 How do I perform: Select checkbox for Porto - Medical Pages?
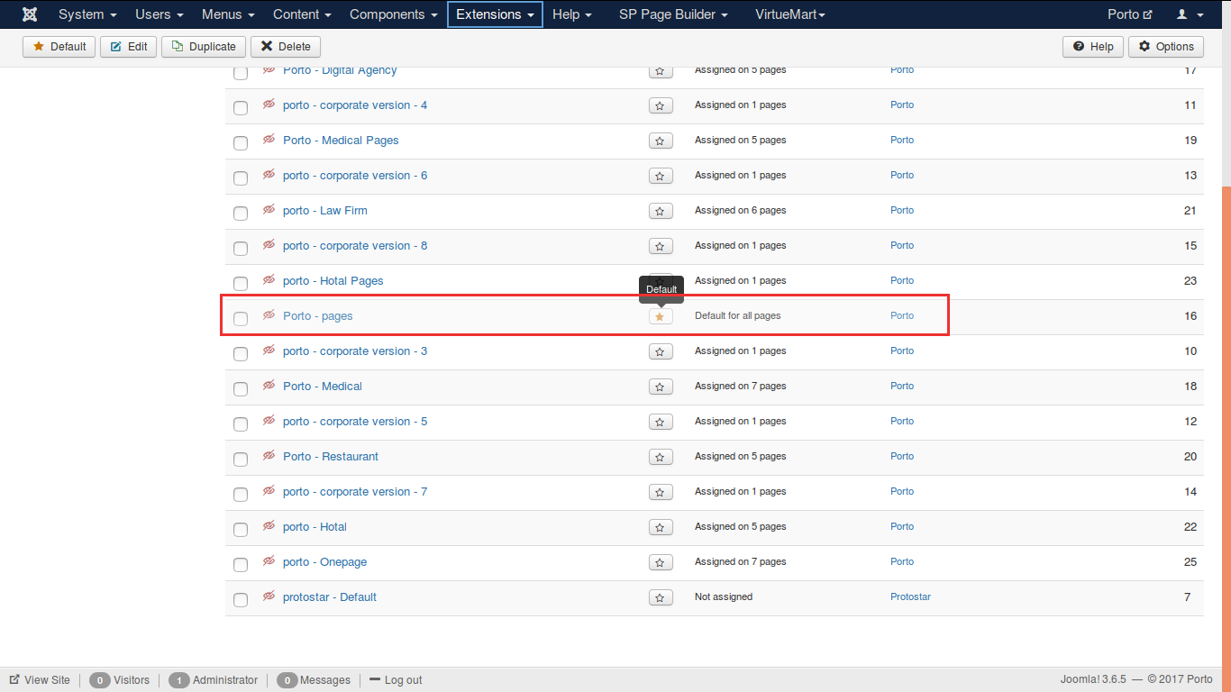[x=241, y=143]
